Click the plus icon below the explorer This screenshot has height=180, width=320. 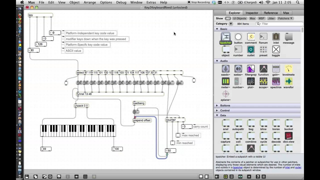(x=249, y=176)
